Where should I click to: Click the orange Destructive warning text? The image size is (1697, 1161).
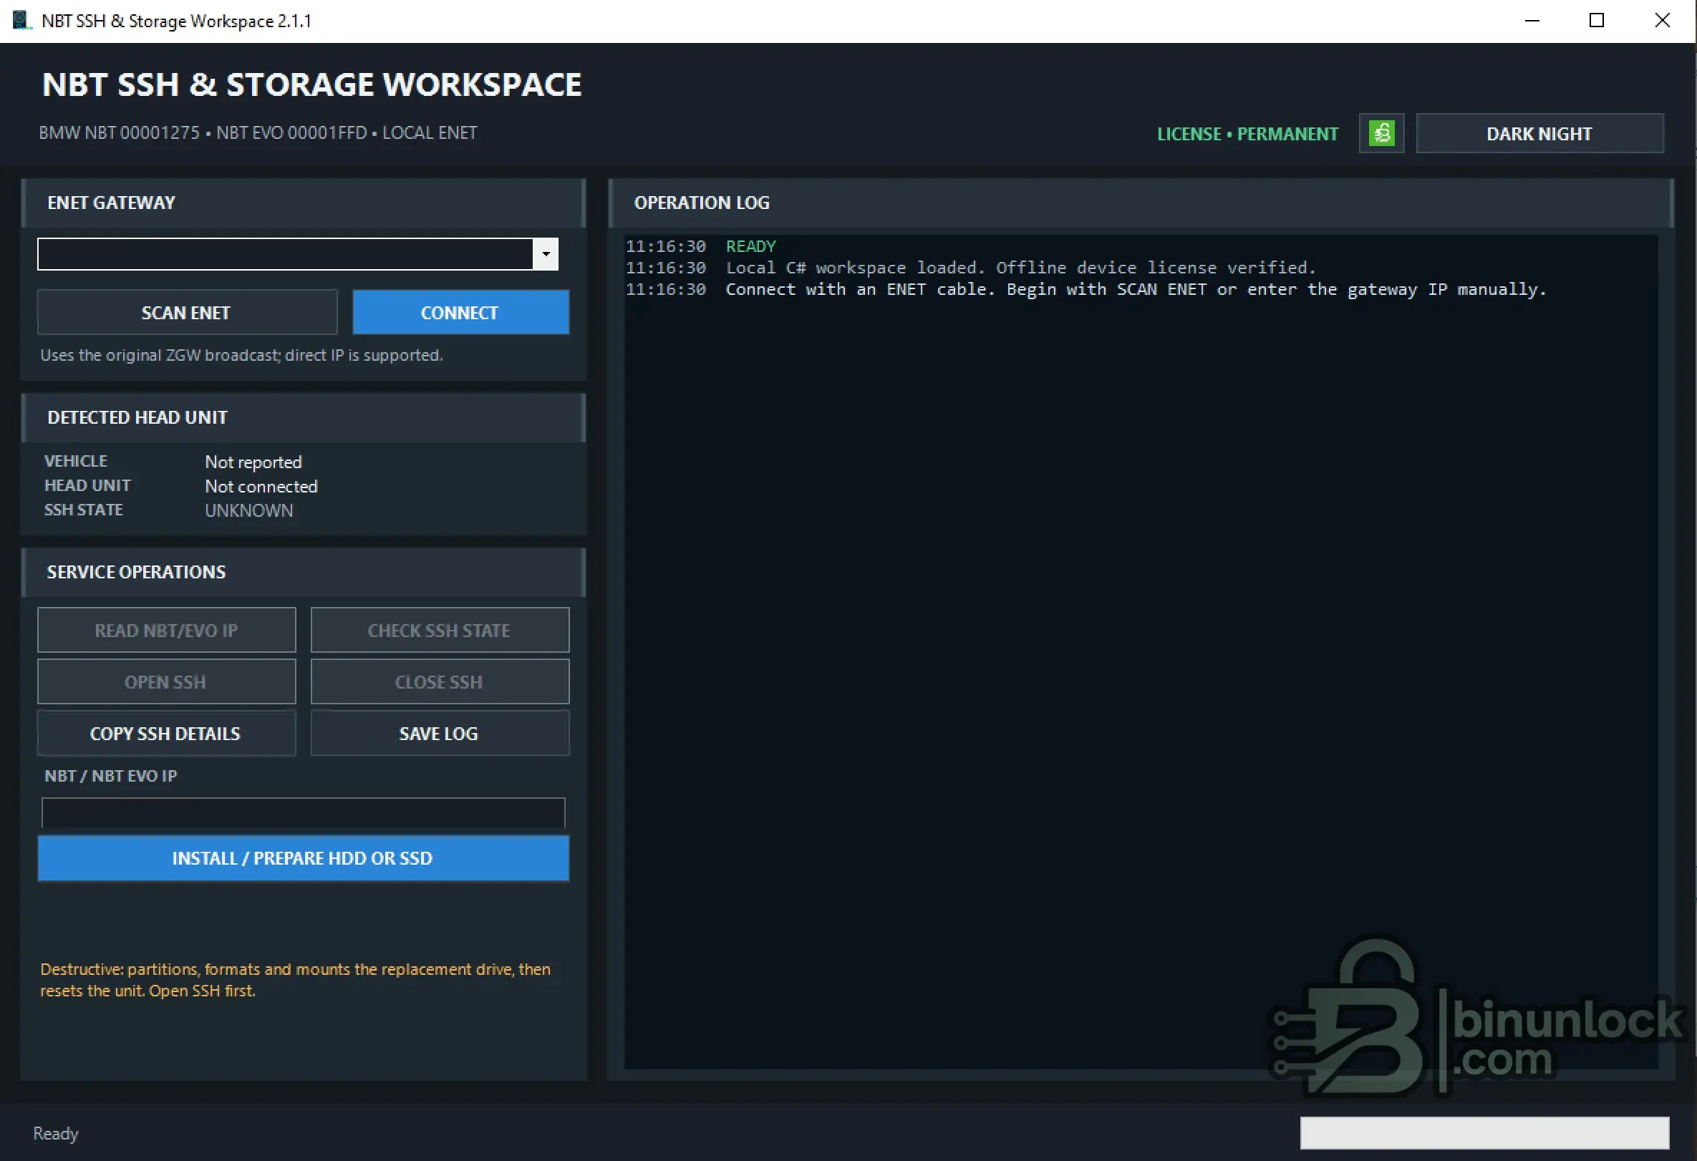click(295, 980)
